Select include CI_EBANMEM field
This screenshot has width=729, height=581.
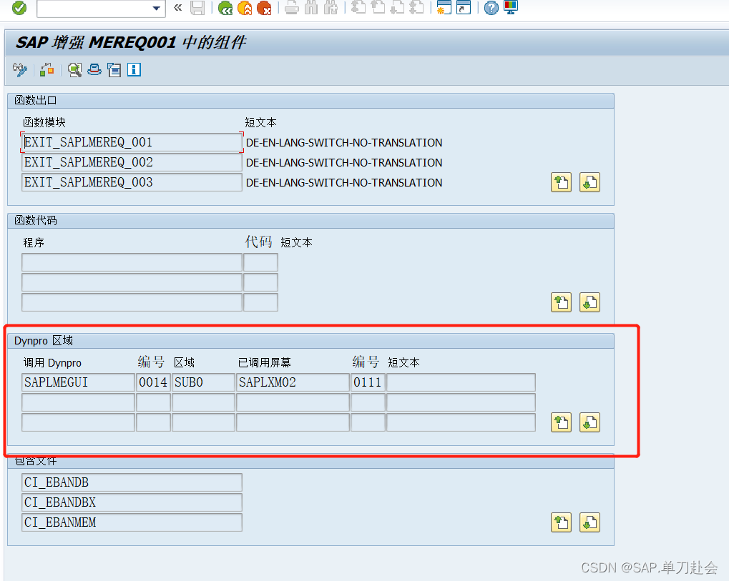click(132, 522)
